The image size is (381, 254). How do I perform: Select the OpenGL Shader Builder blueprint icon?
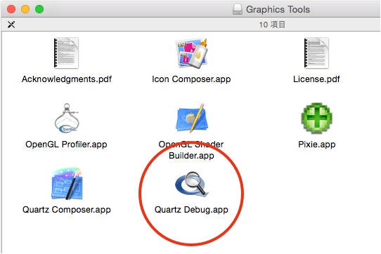coord(192,119)
